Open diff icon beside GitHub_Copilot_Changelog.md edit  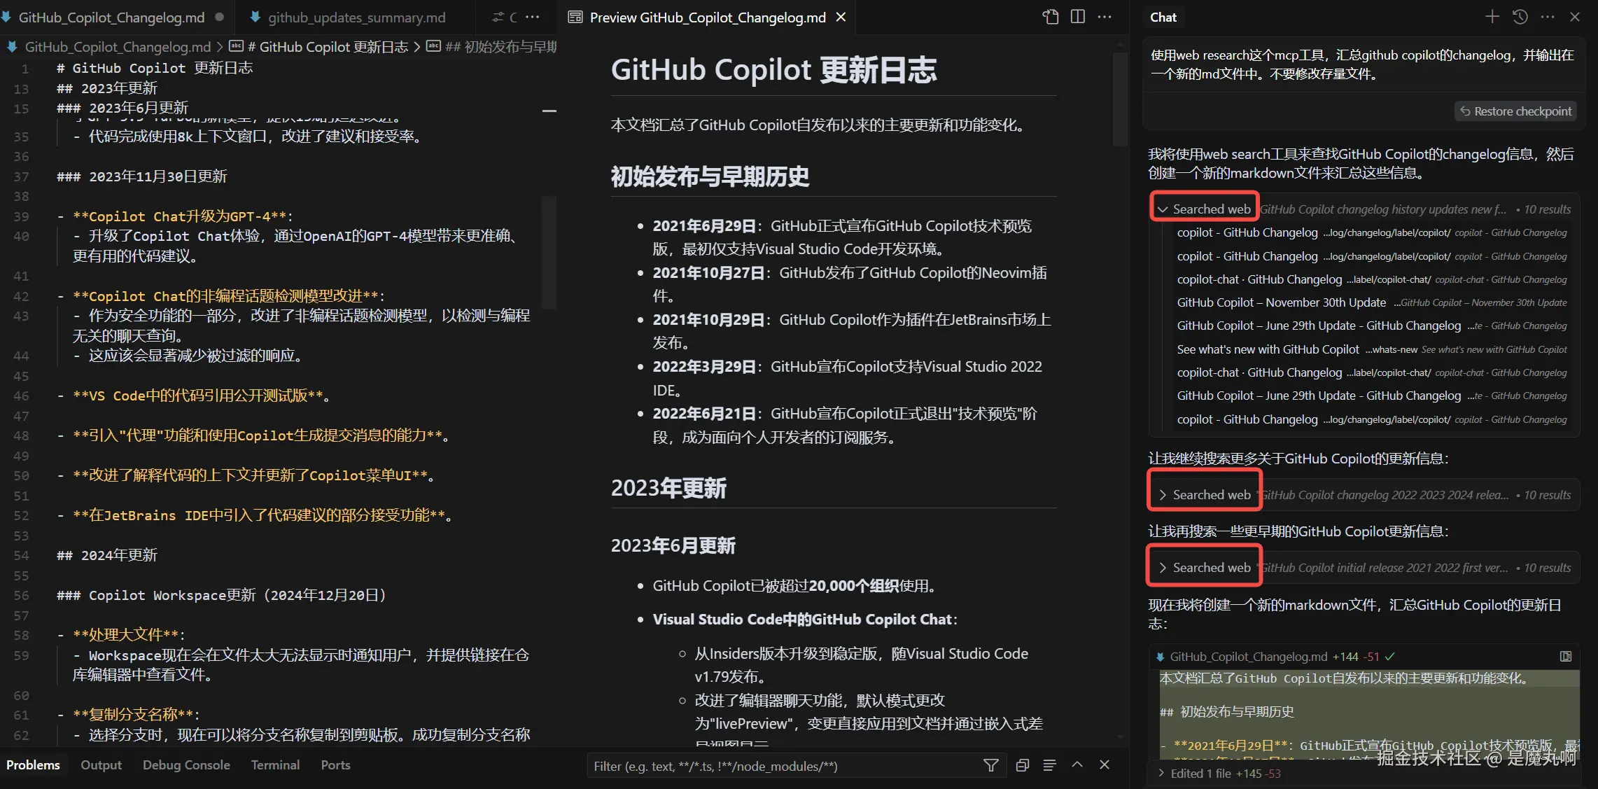[1566, 656]
